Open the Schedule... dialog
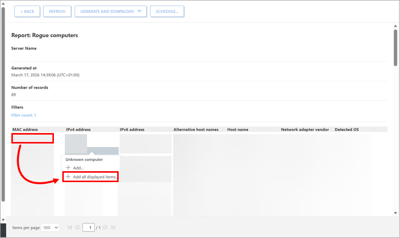The image size is (400, 238). [167, 11]
